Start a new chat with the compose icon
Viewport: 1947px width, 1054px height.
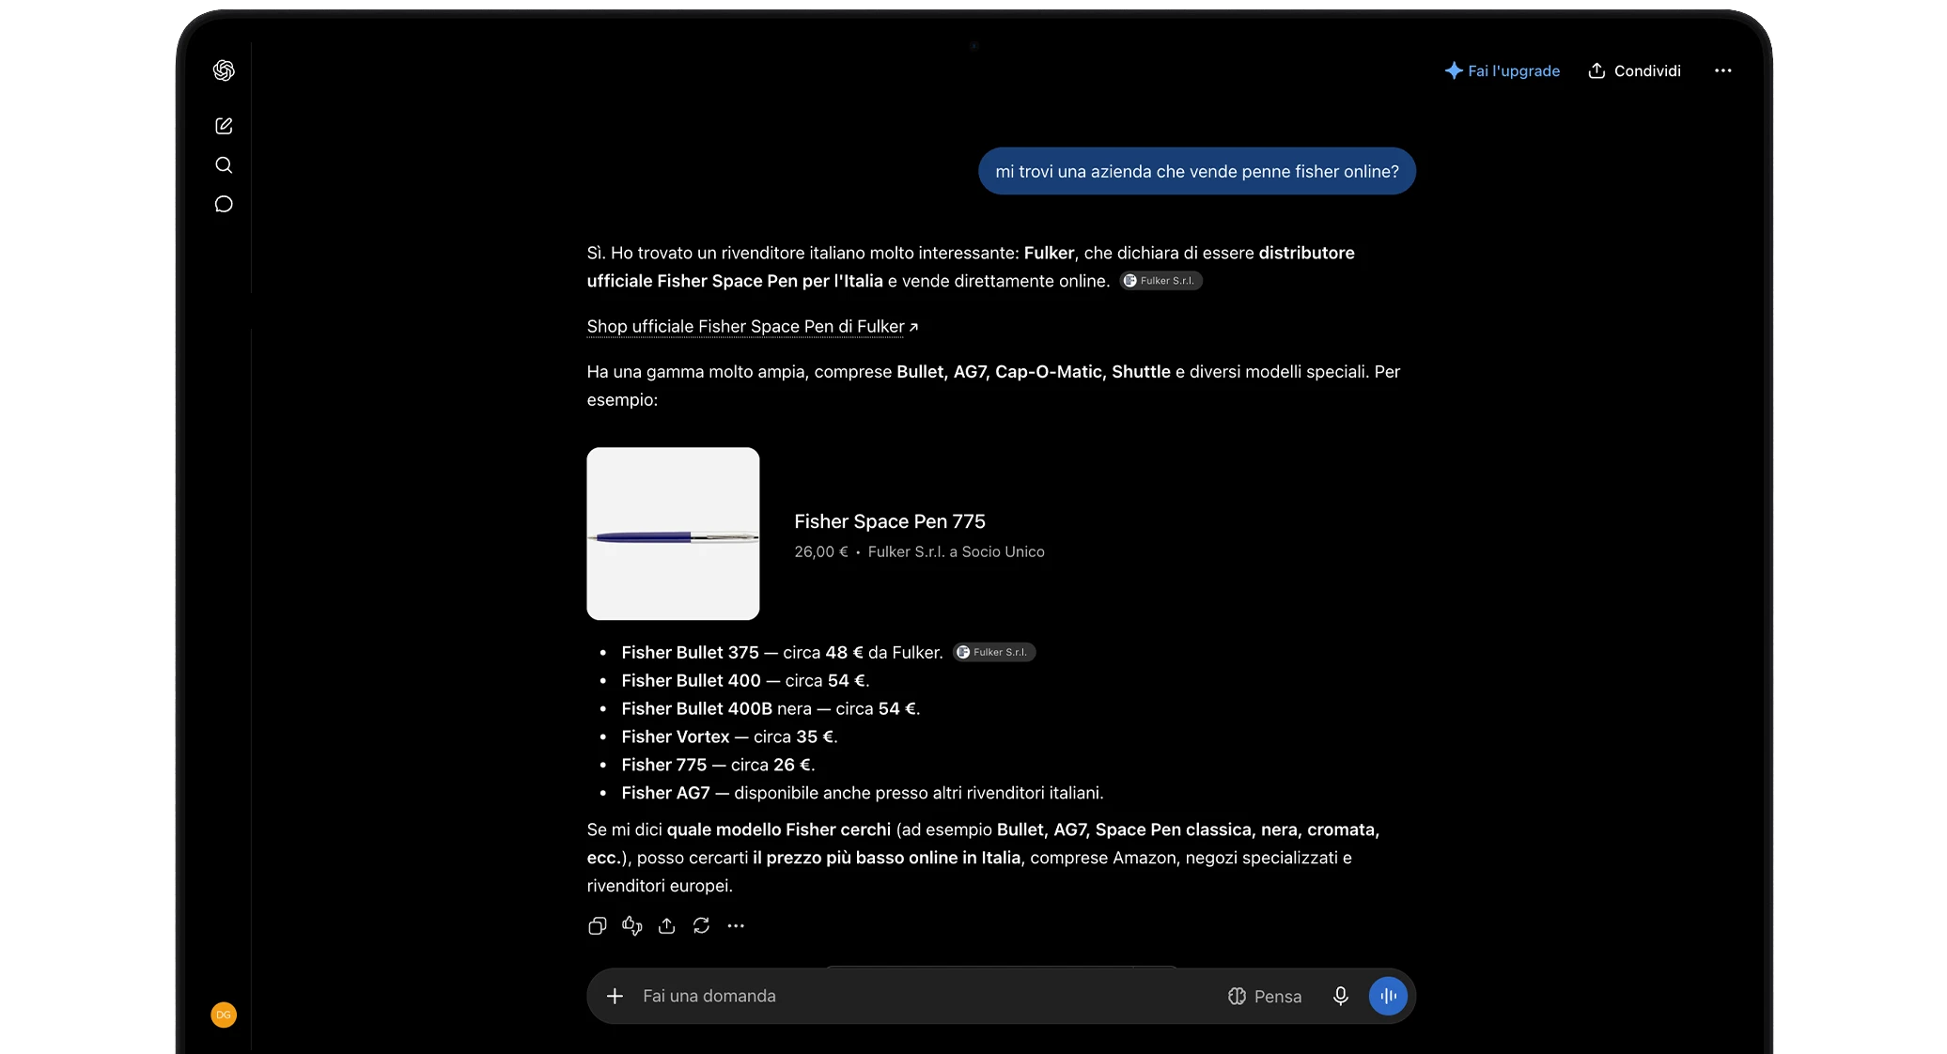click(x=224, y=126)
